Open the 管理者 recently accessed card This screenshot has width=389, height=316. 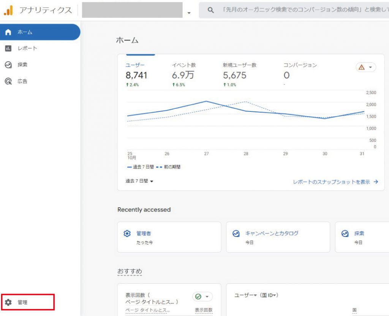169,237
